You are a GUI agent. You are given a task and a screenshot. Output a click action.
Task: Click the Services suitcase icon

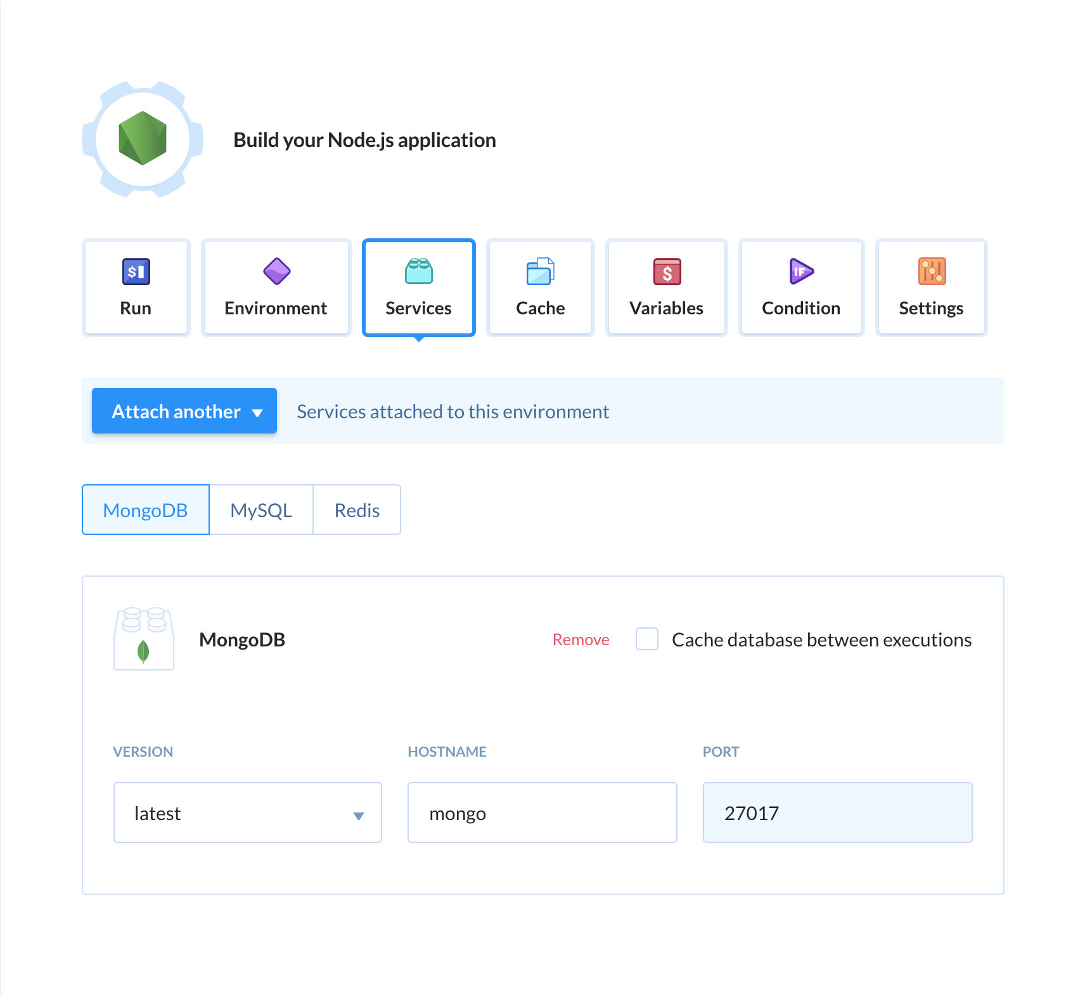pyautogui.click(x=418, y=271)
